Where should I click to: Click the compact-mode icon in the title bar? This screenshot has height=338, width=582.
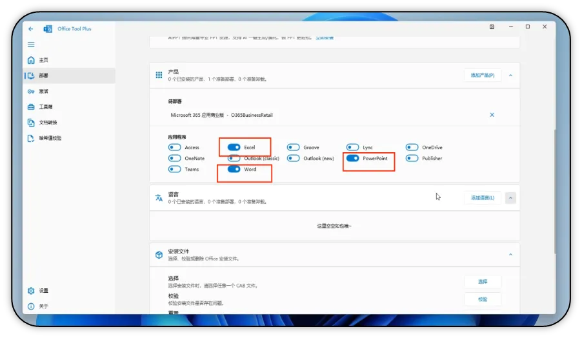pos(492,26)
